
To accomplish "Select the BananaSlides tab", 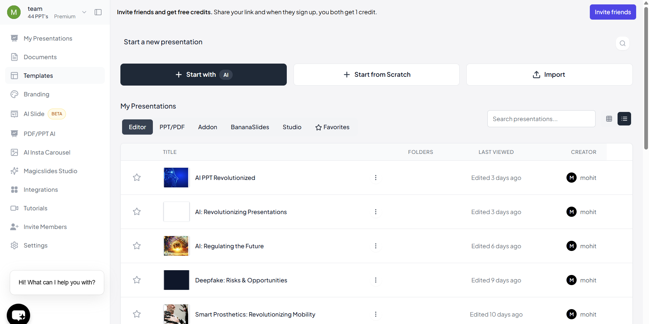I will click(x=250, y=127).
